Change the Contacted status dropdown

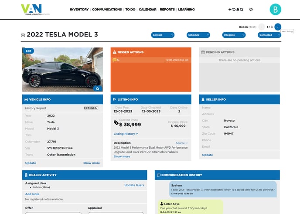tap(269, 35)
